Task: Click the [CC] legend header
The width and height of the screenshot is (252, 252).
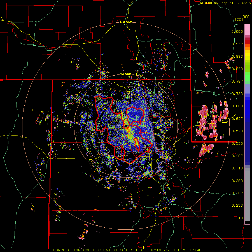Action: pyautogui.click(x=239, y=19)
